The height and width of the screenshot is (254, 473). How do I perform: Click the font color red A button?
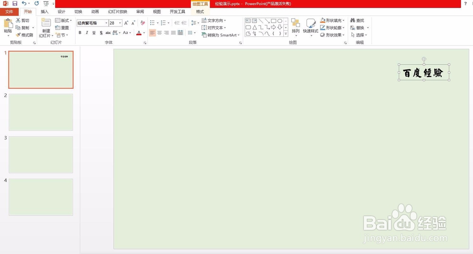pyautogui.click(x=139, y=33)
